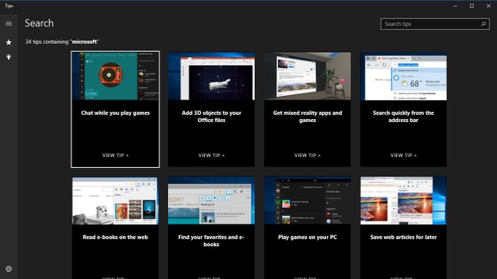Open the Save web articles for later thumbnail
497x279 pixels.
[x=403, y=200]
